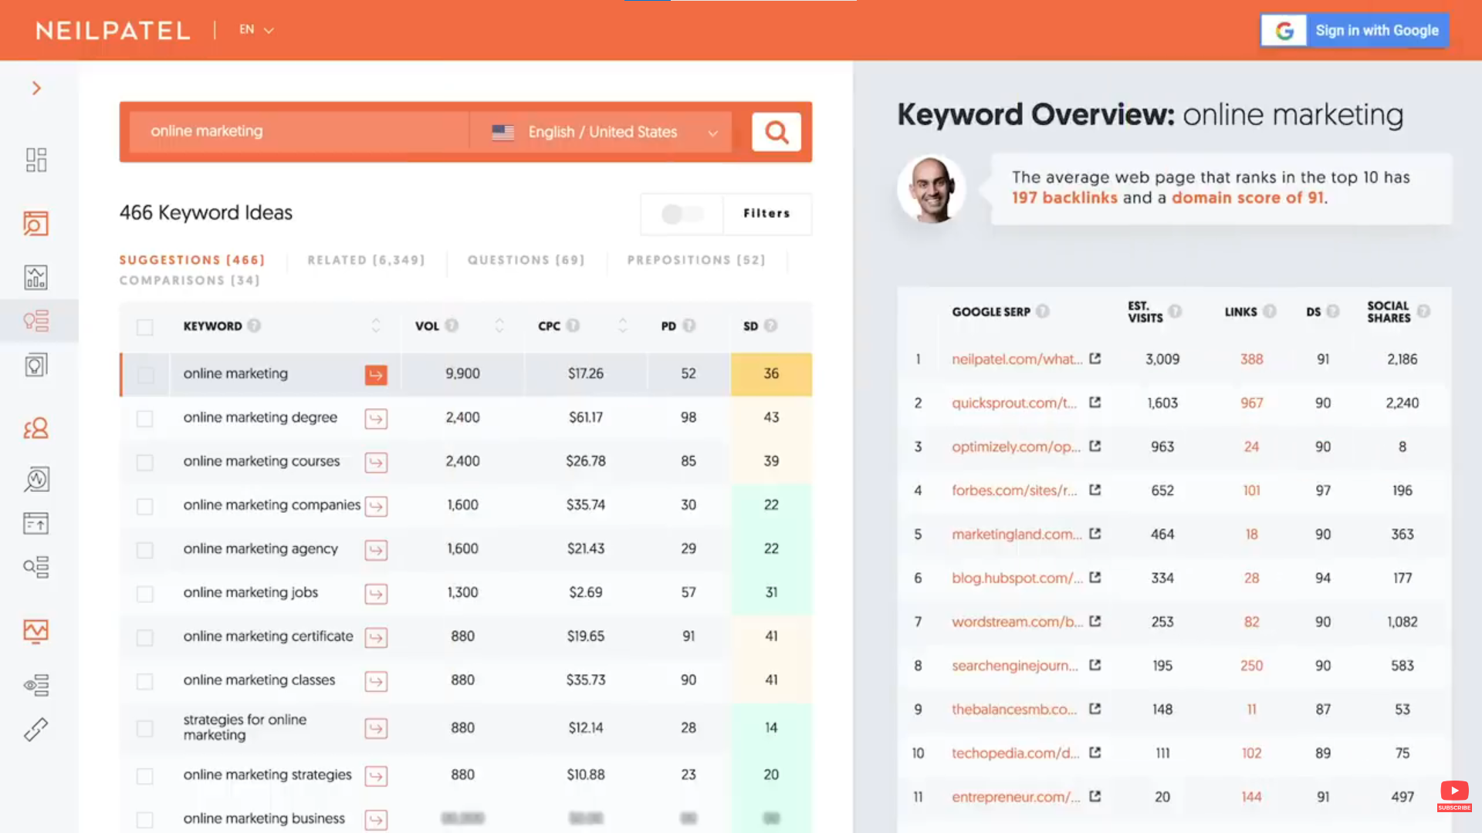The image size is (1482, 833).
Task: Open the English / United States language dropdown
Action: [604, 132]
